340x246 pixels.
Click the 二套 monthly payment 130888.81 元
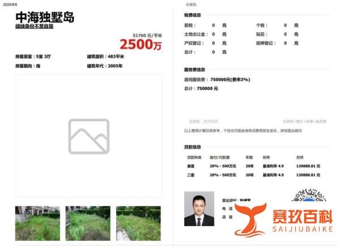(x=308, y=175)
